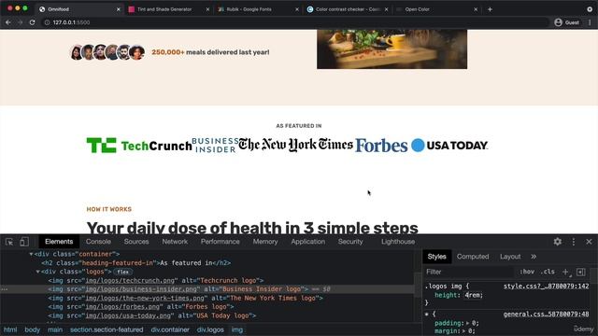
Task: Expand the margin shorthand triangle
Action: click(464, 331)
